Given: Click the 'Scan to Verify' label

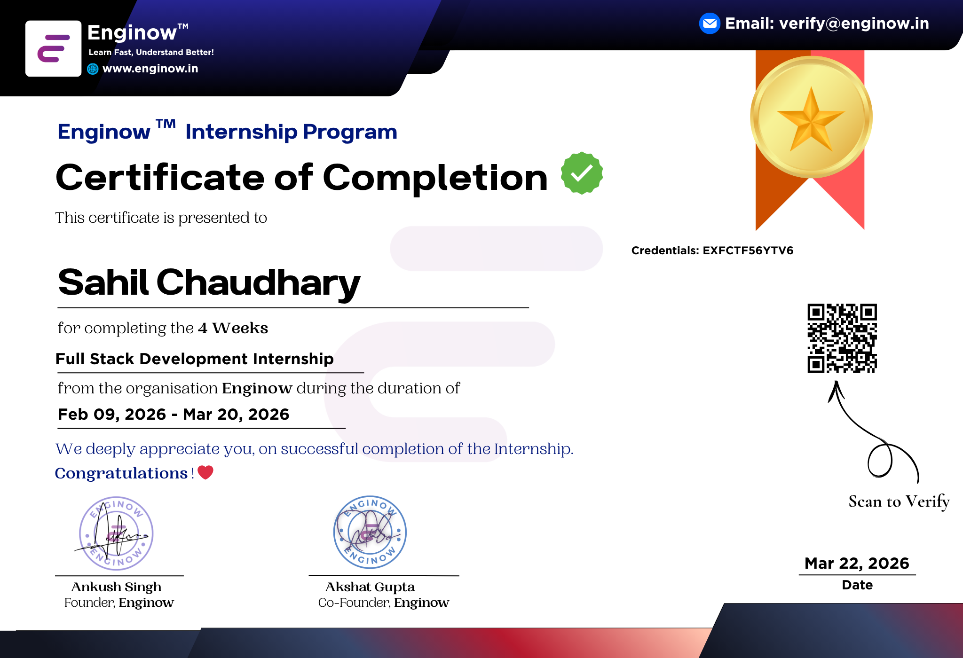Looking at the screenshot, I should point(899,501).
